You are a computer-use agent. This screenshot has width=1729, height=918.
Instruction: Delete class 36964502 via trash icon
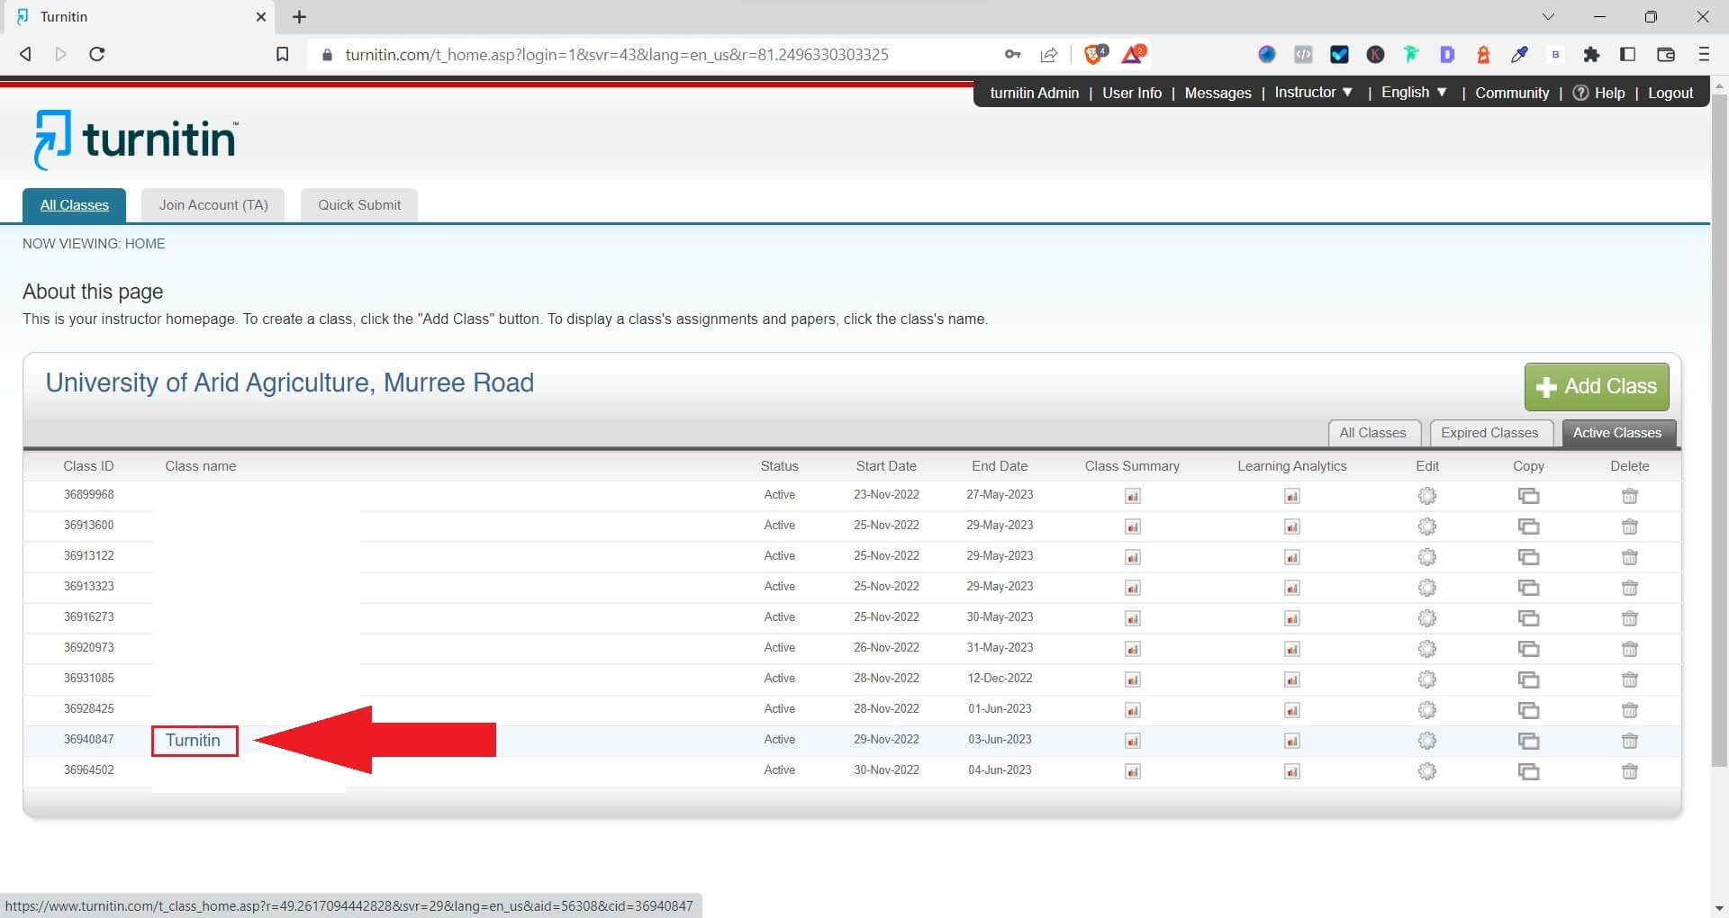[1629, 771]
